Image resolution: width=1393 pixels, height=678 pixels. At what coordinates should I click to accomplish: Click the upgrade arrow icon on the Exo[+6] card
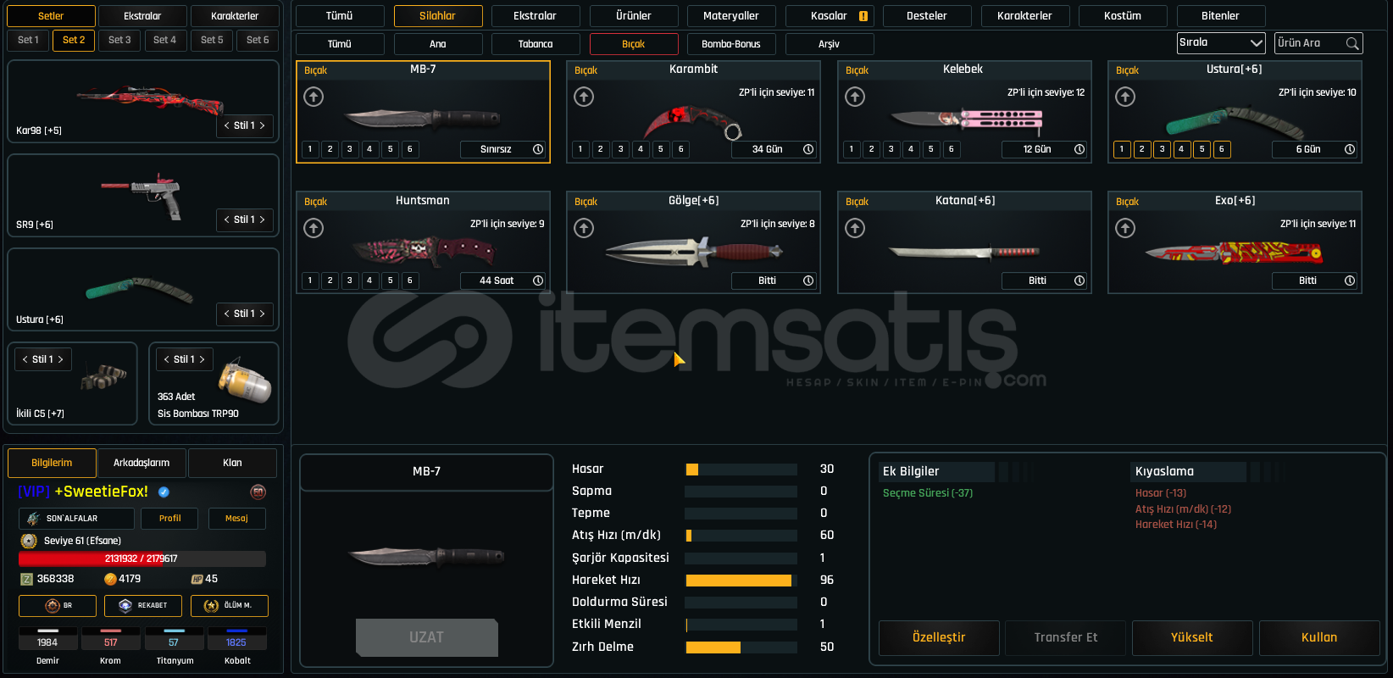pos(1125,228)
